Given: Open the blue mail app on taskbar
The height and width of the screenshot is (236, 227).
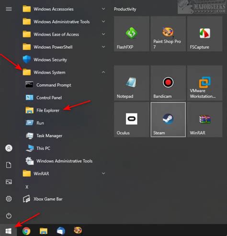Looking at the screenshot, I should (x=61, y=231).
